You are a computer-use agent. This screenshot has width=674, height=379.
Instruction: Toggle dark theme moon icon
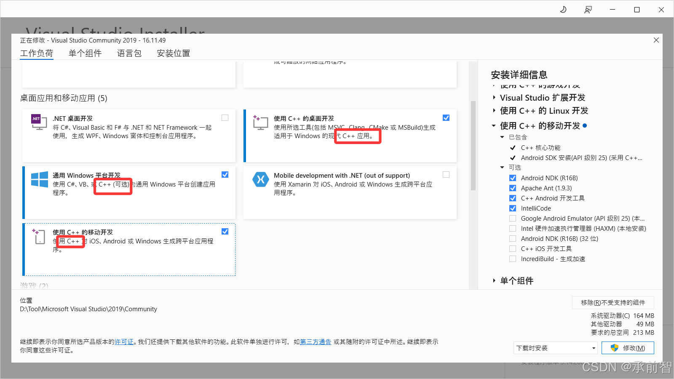(563, 9)
